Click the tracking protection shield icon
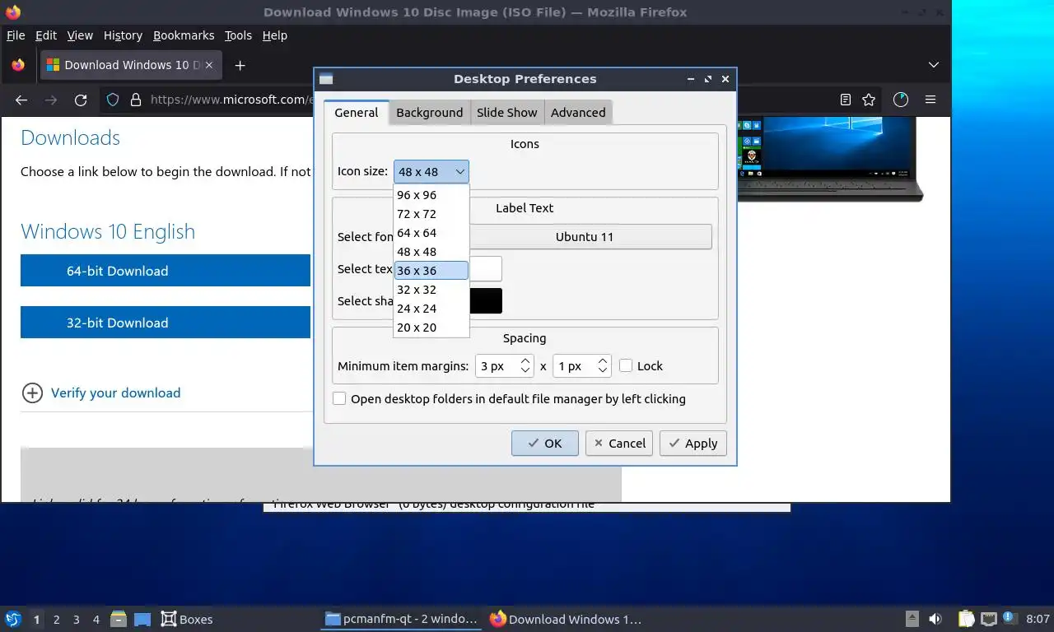1054x632 pixels. (x=114, y=100)
